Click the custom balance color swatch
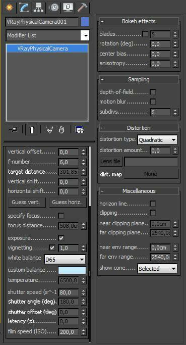The width and height of the screenshot is (186, 345). (x=72, y=270)
